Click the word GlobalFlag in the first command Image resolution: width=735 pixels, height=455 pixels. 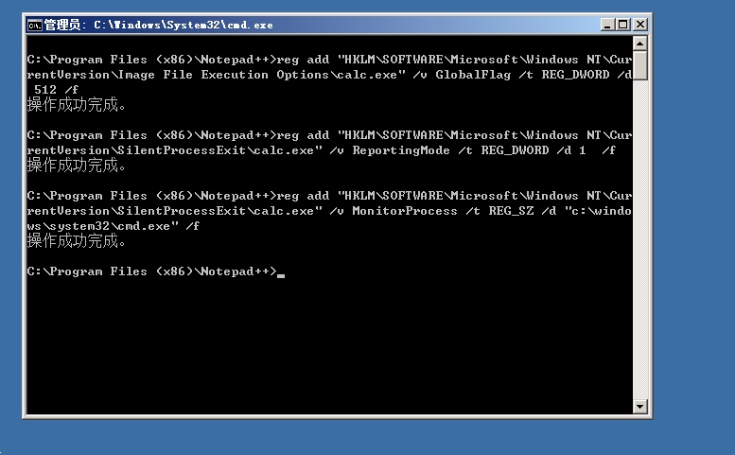pyautogui.click(x=473, y=75)
